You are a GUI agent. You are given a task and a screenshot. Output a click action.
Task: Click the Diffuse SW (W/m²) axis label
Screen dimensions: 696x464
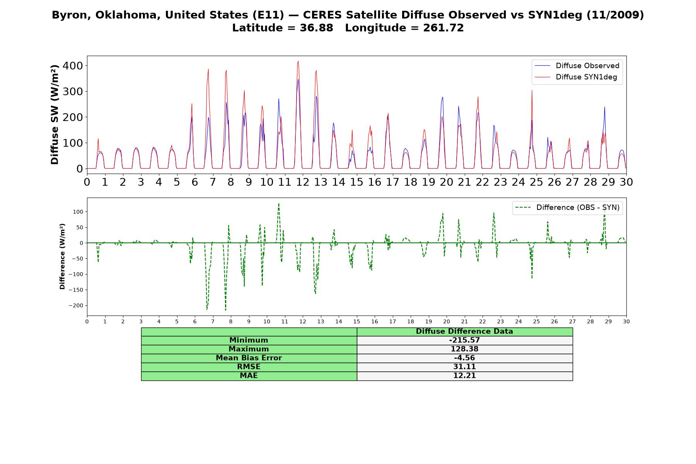click(x=55, y=114)
